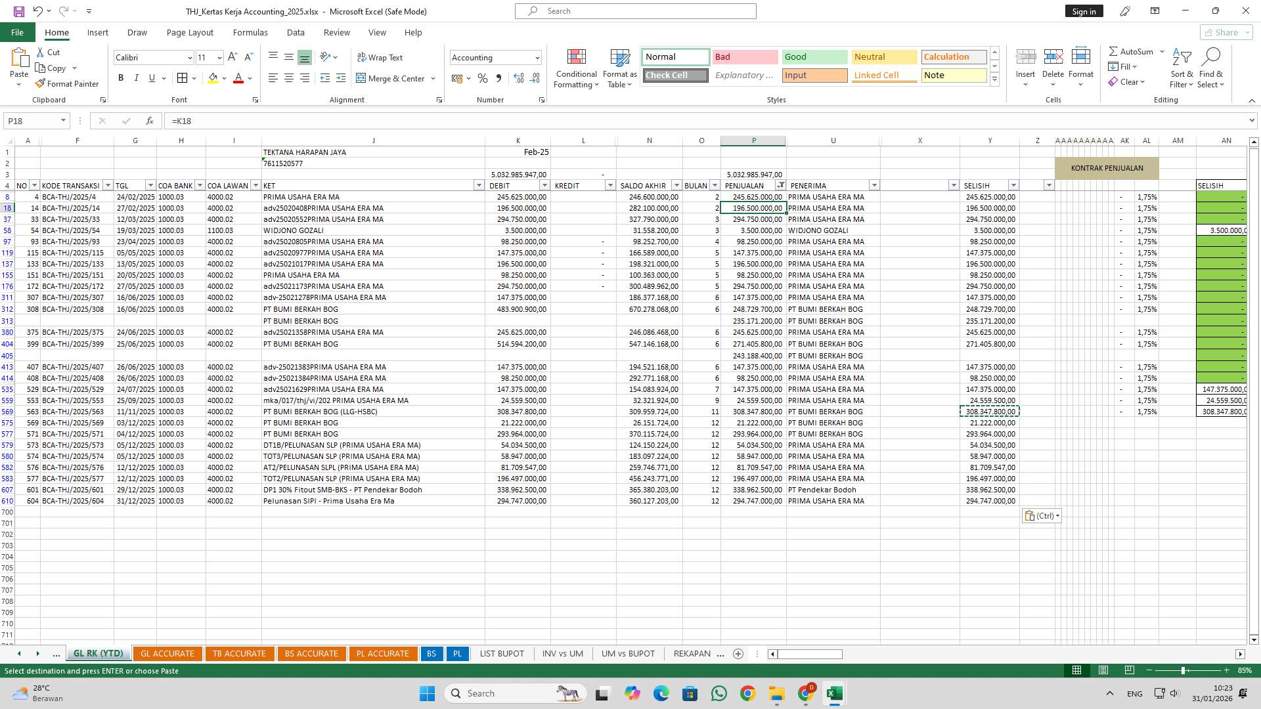The height and width of the screenshot is (709, 1261).
Task: Open Conditional Formatting options
Action: [576, 68]
